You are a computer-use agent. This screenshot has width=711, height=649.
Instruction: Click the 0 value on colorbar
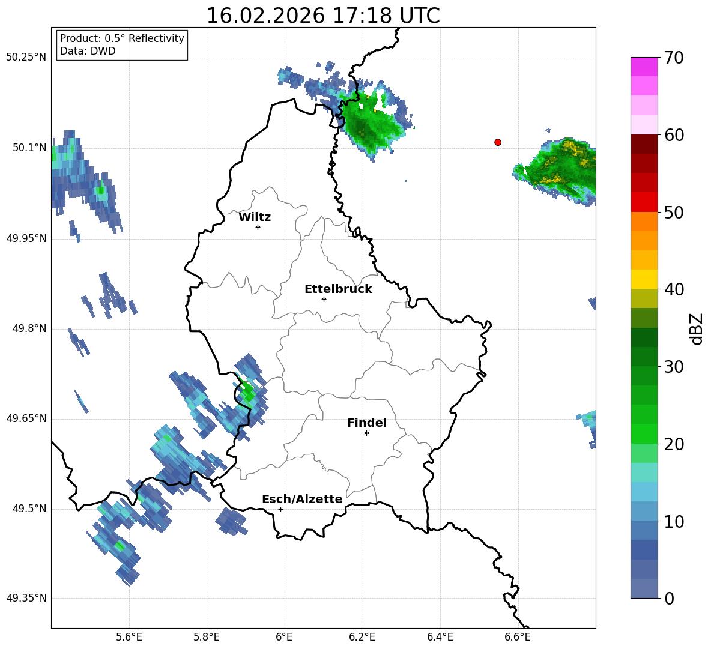[669, 598]
